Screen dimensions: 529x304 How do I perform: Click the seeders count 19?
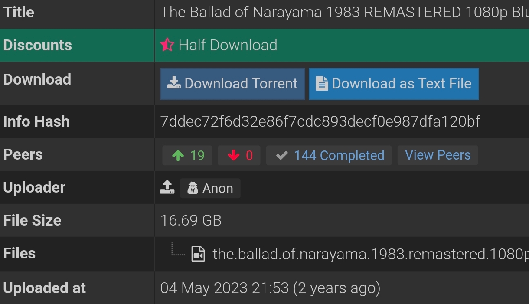click(197, 155)
